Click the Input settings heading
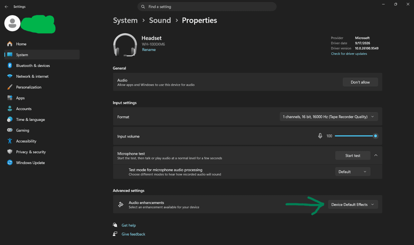This screenshot has height=245, width=414. [x=125, y=103]
